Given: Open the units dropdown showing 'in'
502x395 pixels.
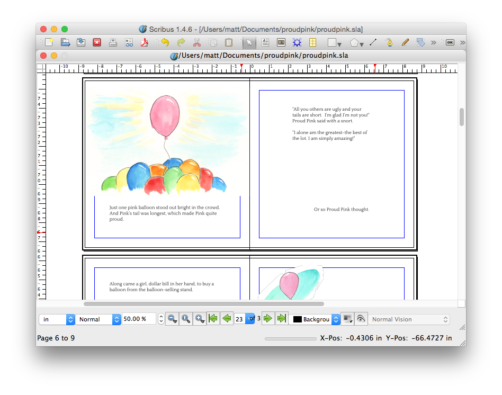Looking at the screenshot, I should (x=57, y=319).
